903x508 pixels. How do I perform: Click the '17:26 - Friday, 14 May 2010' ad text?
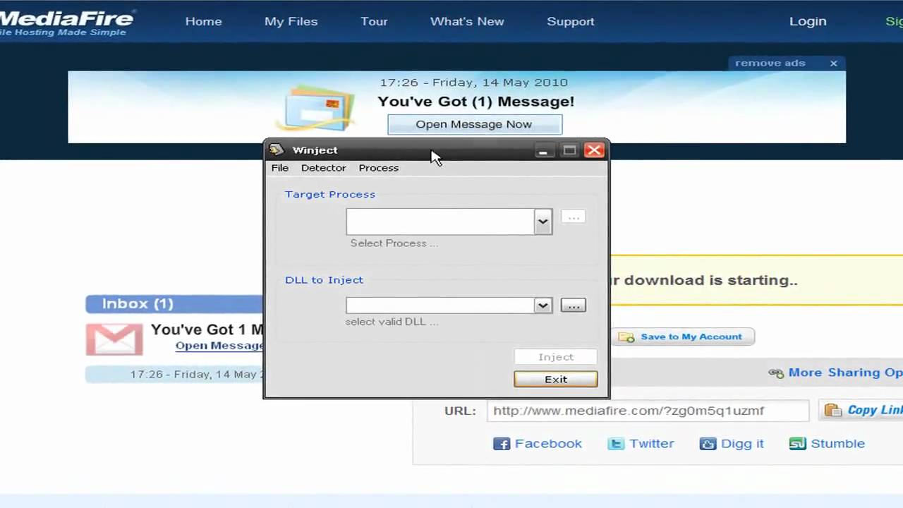(473, 83)
